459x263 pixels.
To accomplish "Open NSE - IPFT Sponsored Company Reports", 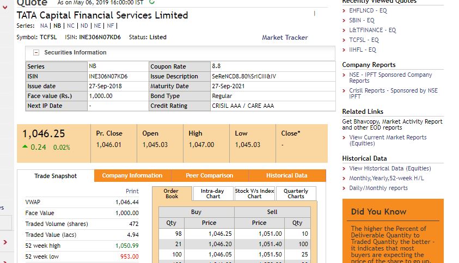I will pyautogui.click(x=390, y=78).
